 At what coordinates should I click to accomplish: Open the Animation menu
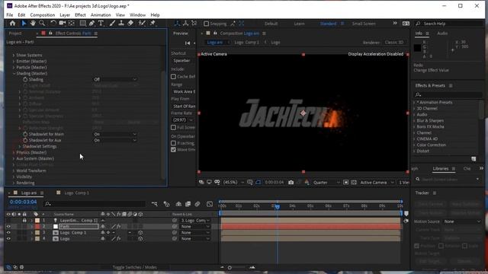(101, 15)
